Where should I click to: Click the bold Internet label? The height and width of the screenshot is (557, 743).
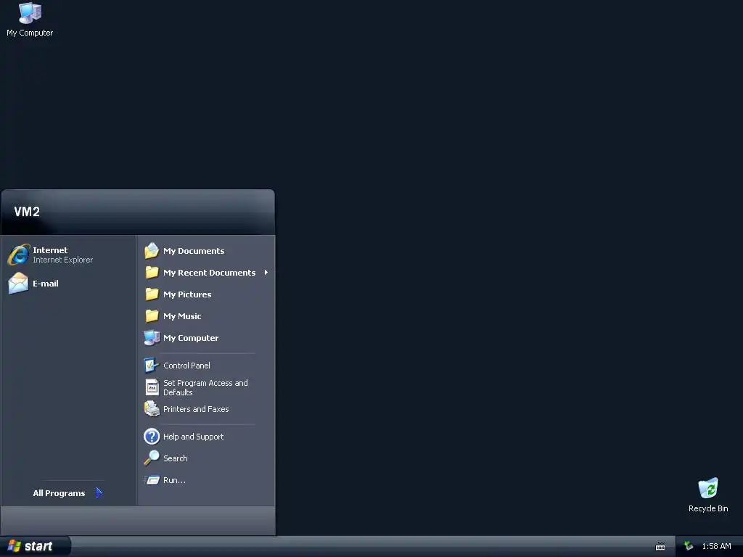(50, 250)
